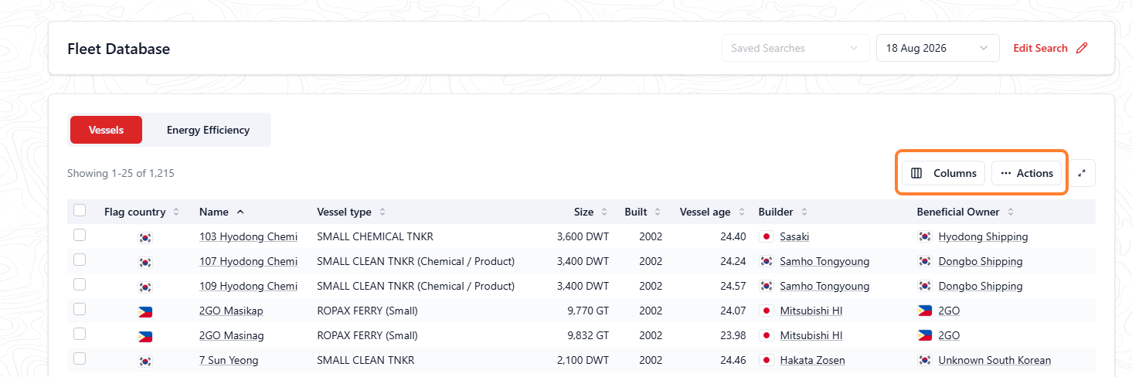
Task: Open builder Sasaki link
Action: click(x=794, y=236)
